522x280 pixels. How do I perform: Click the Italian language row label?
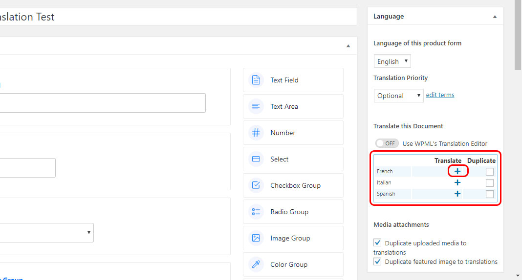pyautogui.click(x=384, y=182)
